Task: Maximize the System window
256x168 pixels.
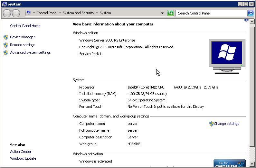Action: (246, 4)
